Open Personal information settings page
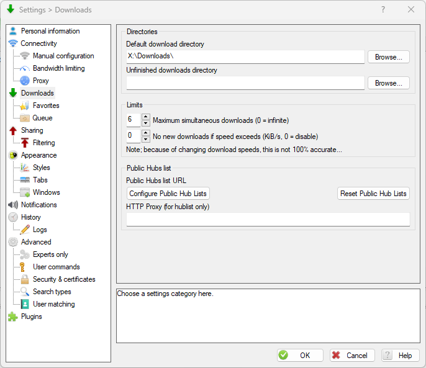Screen dimensions: 426x368 [x=50, y=31]
